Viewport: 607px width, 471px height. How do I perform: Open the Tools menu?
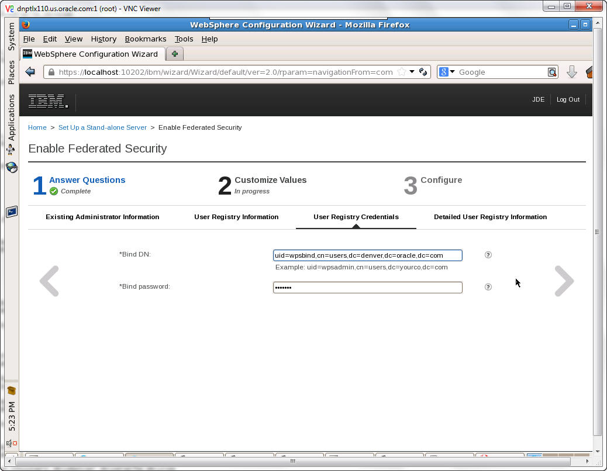coord(184,39)
